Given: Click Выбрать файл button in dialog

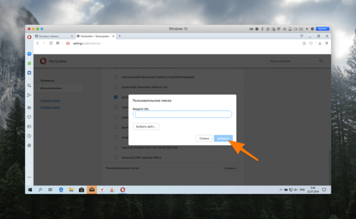Looking at the screenshot, I should 146,126.
